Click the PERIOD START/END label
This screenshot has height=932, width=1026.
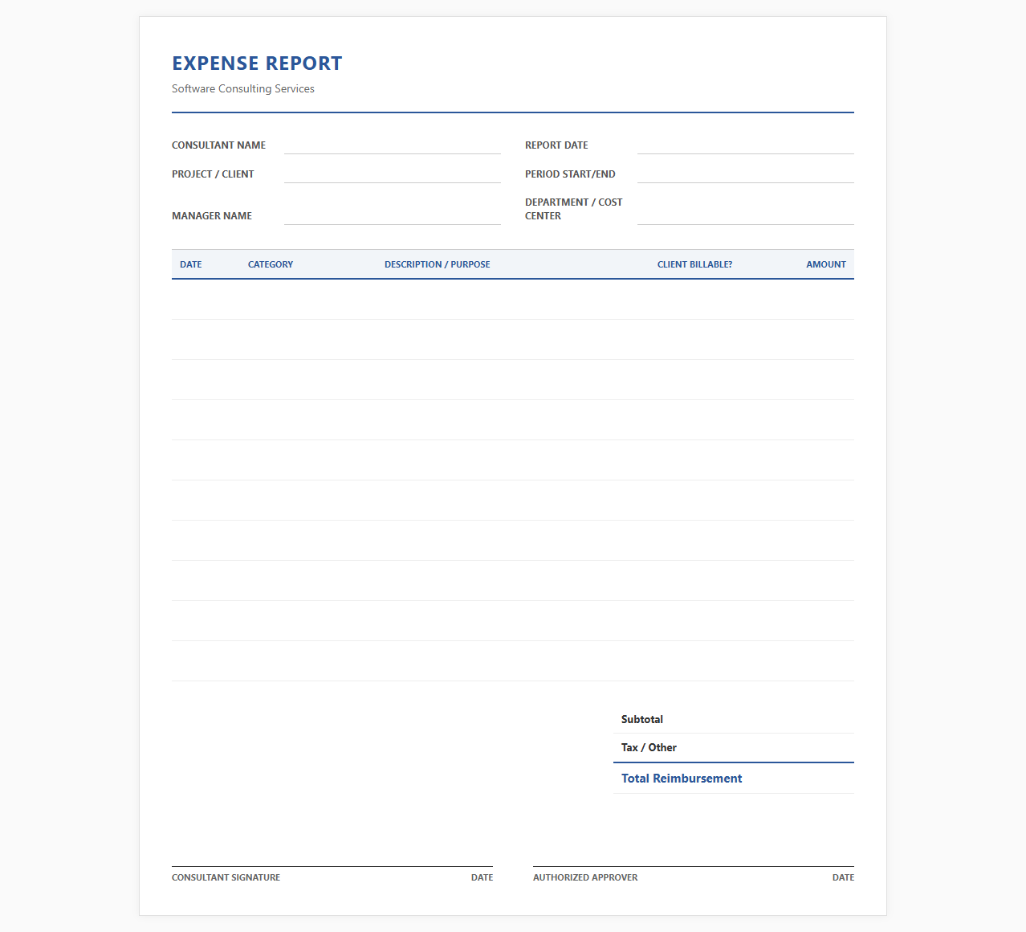pyautogui.click(x=570, y=174)
